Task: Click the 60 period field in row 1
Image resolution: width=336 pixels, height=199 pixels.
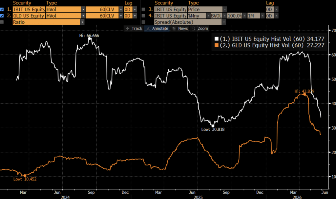Action: pyautogui.click(x=95, y=10)
